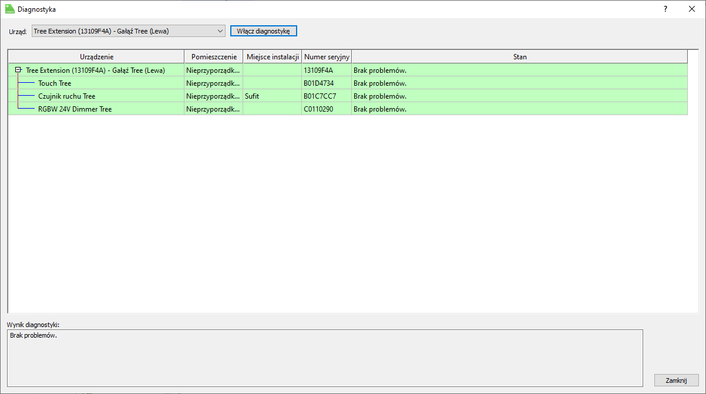
Task: Close the Diagnostyka window with X
Action: click(x=691, y=9)
